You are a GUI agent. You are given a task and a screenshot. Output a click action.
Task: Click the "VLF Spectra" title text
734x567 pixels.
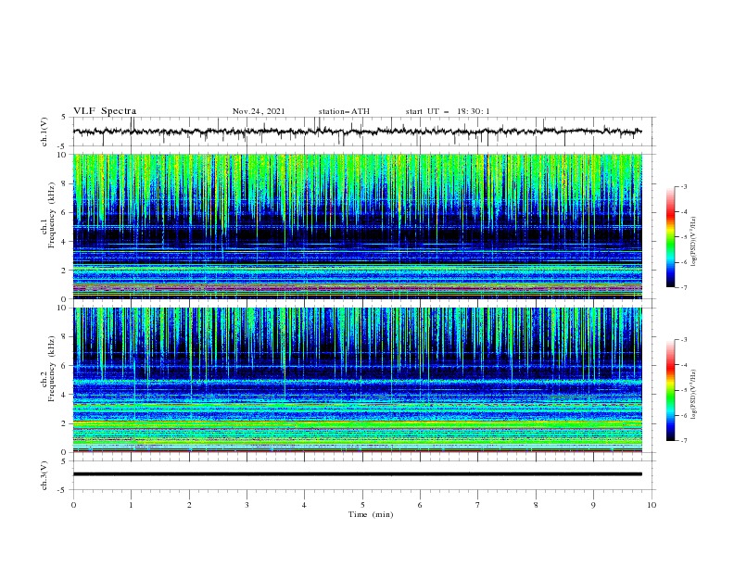(105, 111)
